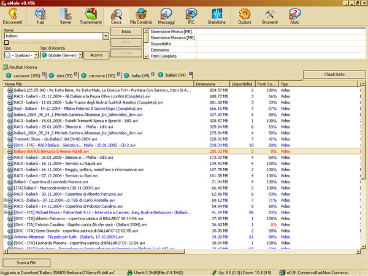
Task: Click the results horizontal scrollbar thumb
Action: tap(96, 251)
